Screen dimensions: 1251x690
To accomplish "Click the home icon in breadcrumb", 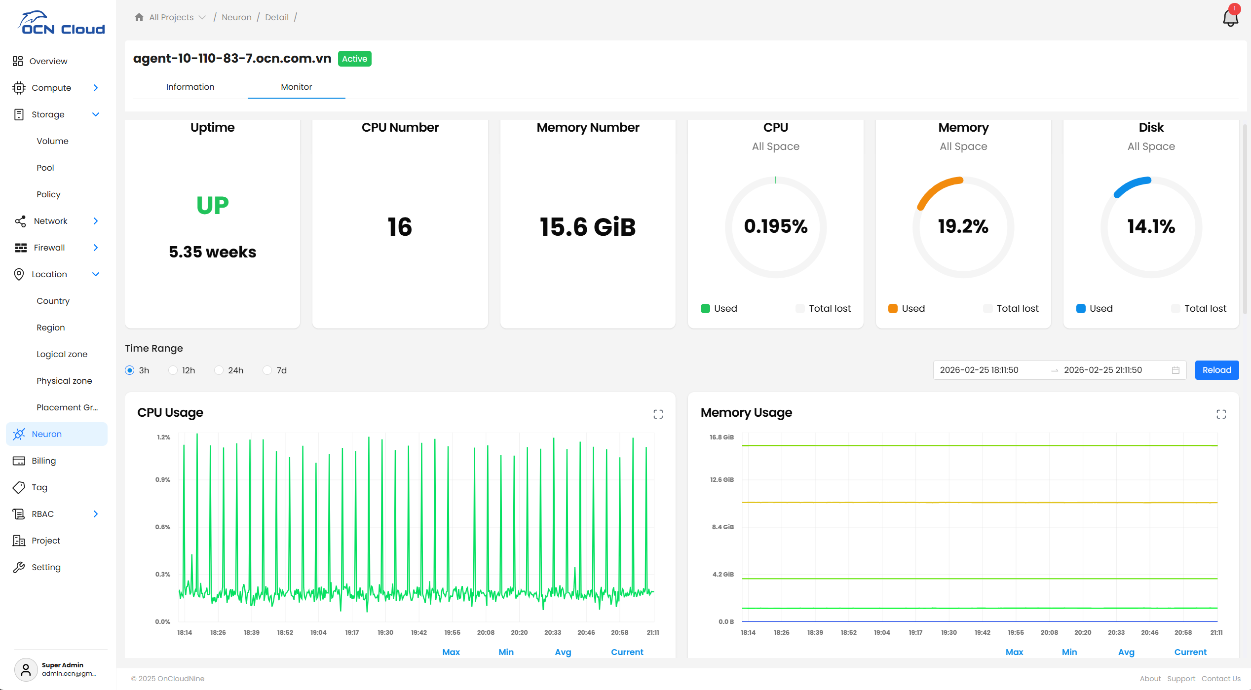I will tap(139, 17).
